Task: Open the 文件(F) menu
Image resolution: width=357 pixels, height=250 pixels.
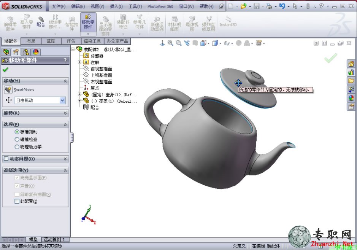Action: [59, 6]
